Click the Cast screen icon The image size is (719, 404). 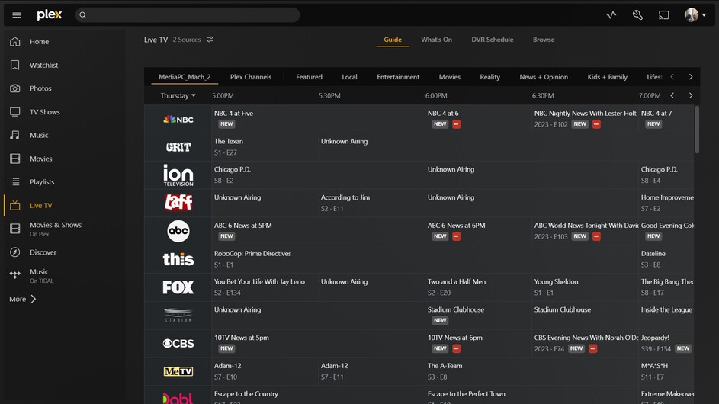664,15
